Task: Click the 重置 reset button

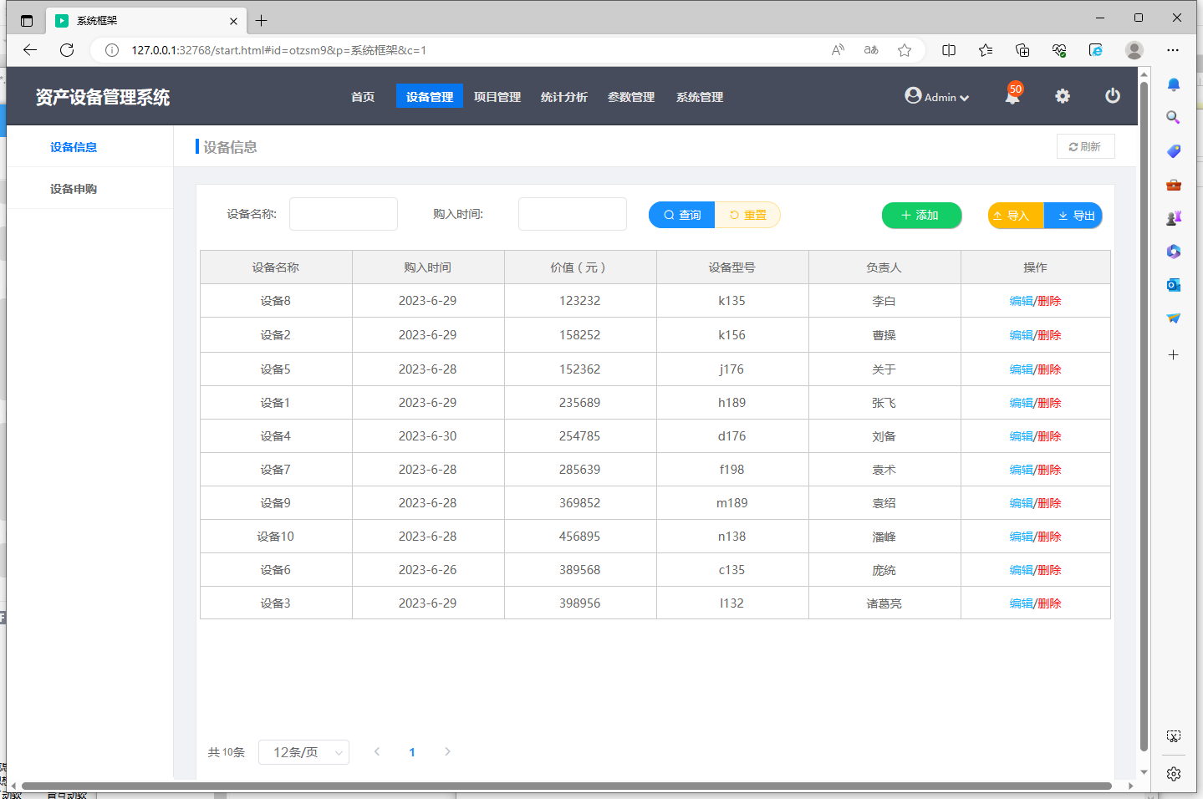Action: click(x=748, y=215)
